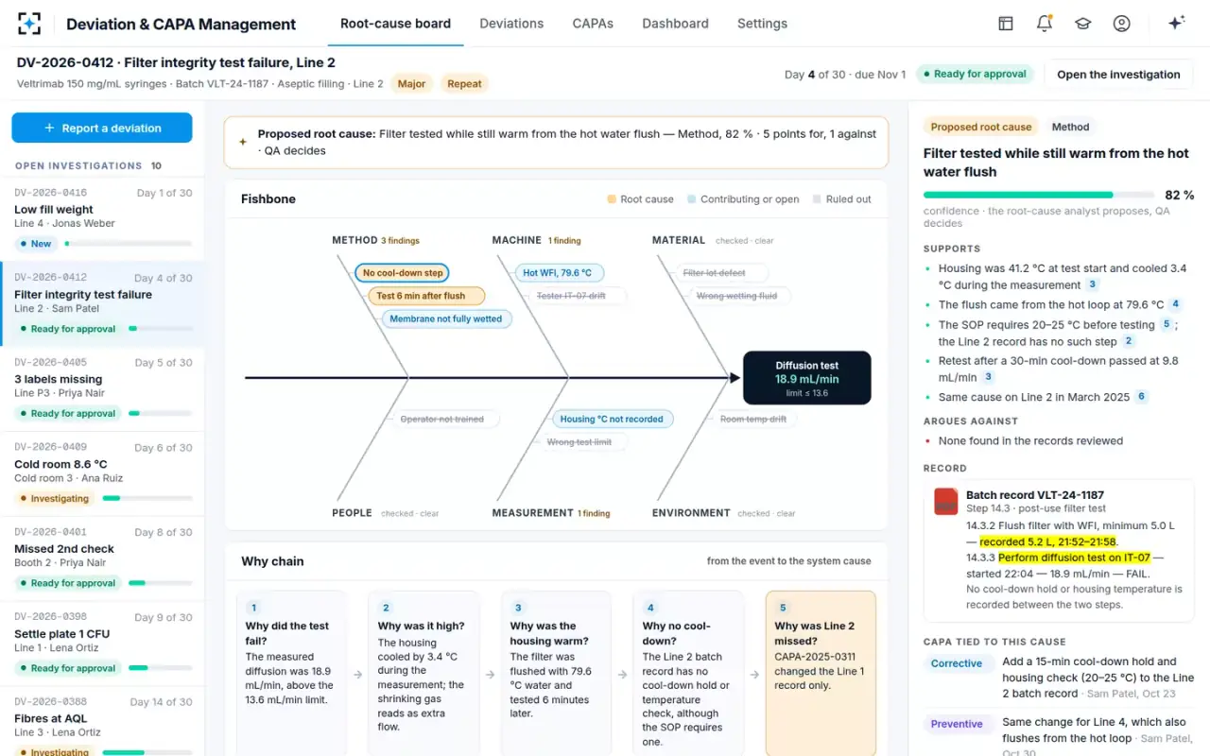Open the layout panel icon
The height and width of the screenshot is (756, 1210).
tap(1006, 24)
